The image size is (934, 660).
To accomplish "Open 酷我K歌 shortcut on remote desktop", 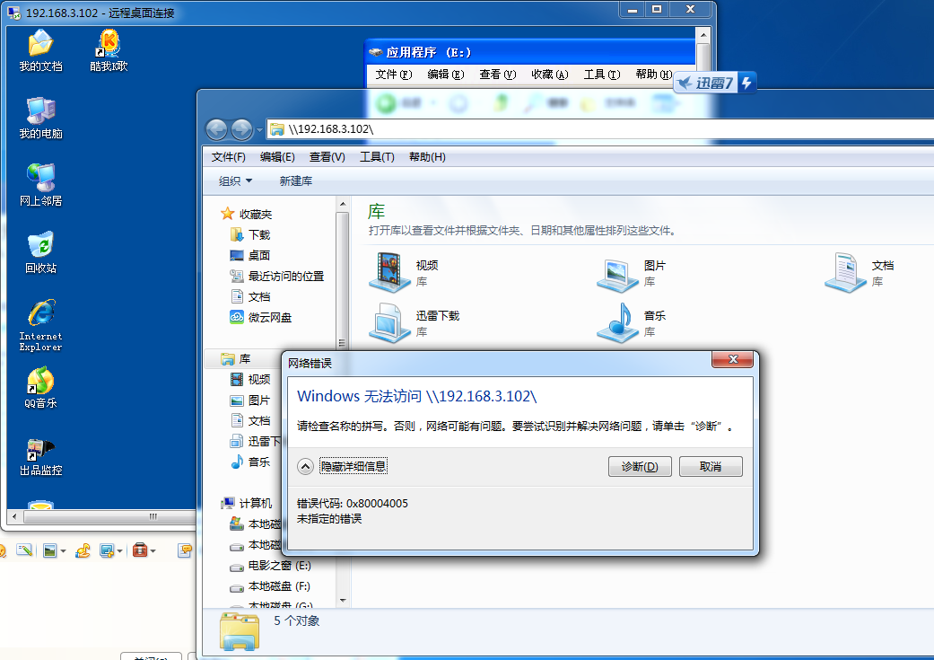I will pos(109,50).
